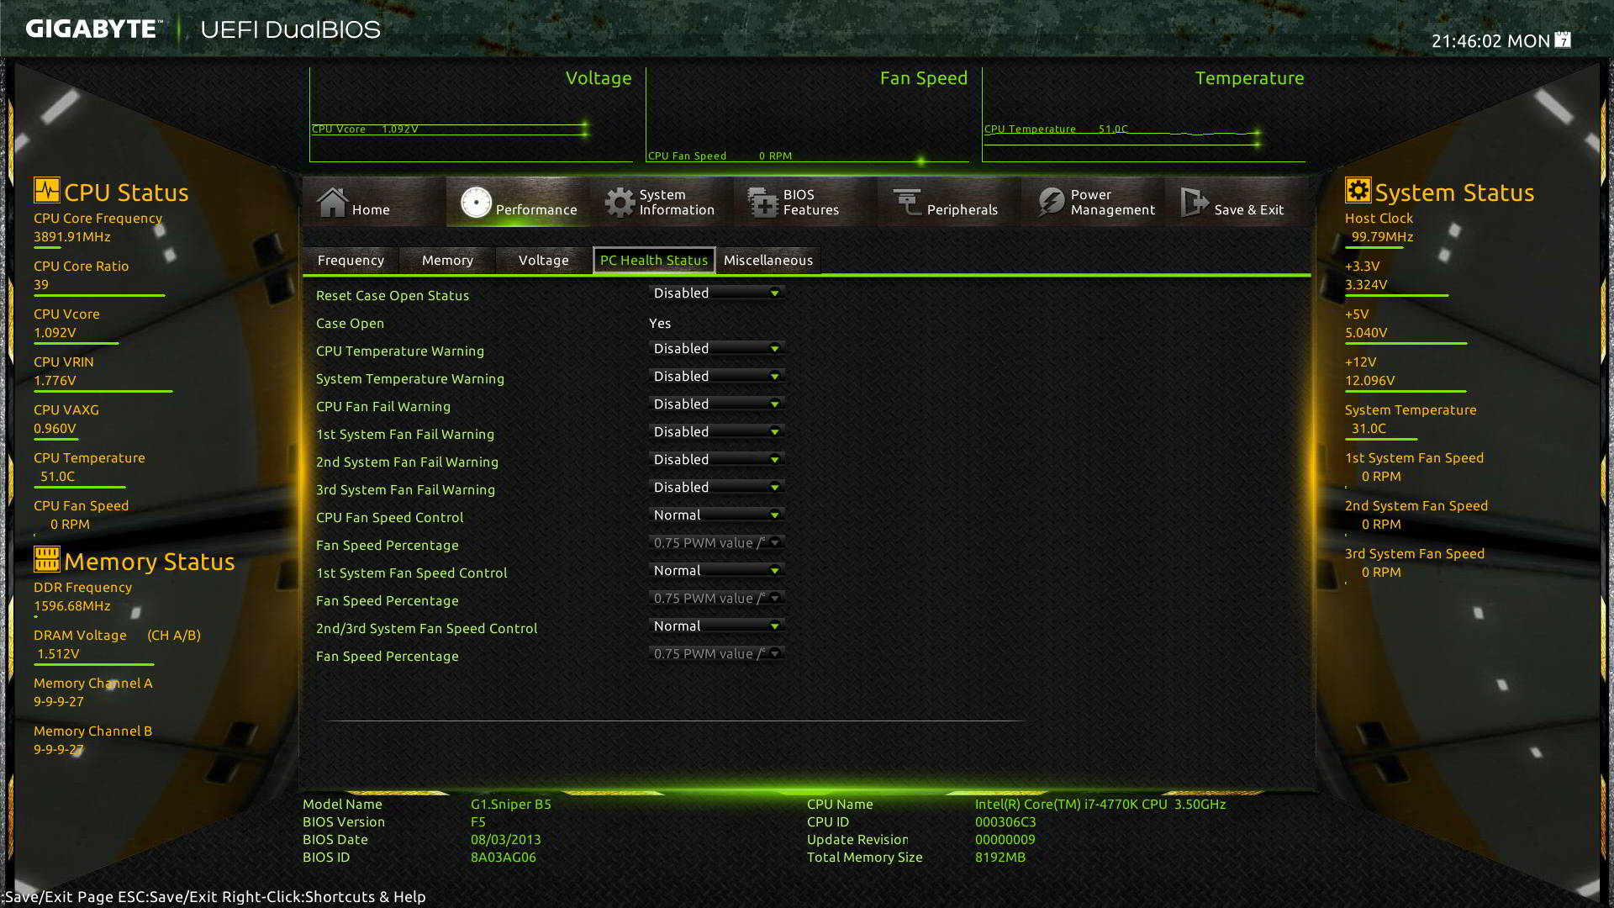
Task: Click the Performance gauge icon
Action: (476, 202)
